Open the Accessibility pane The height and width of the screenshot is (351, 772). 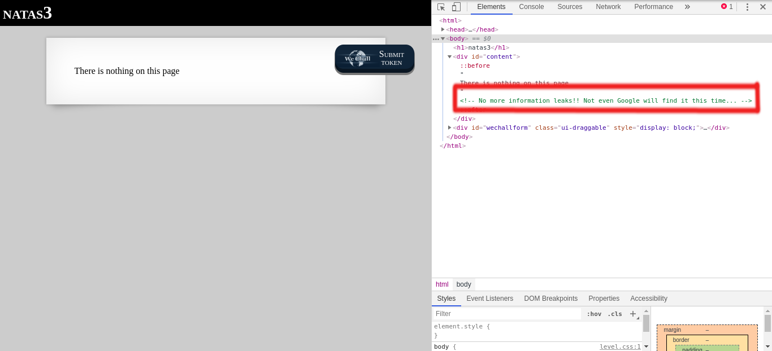(x=649, y=299)
